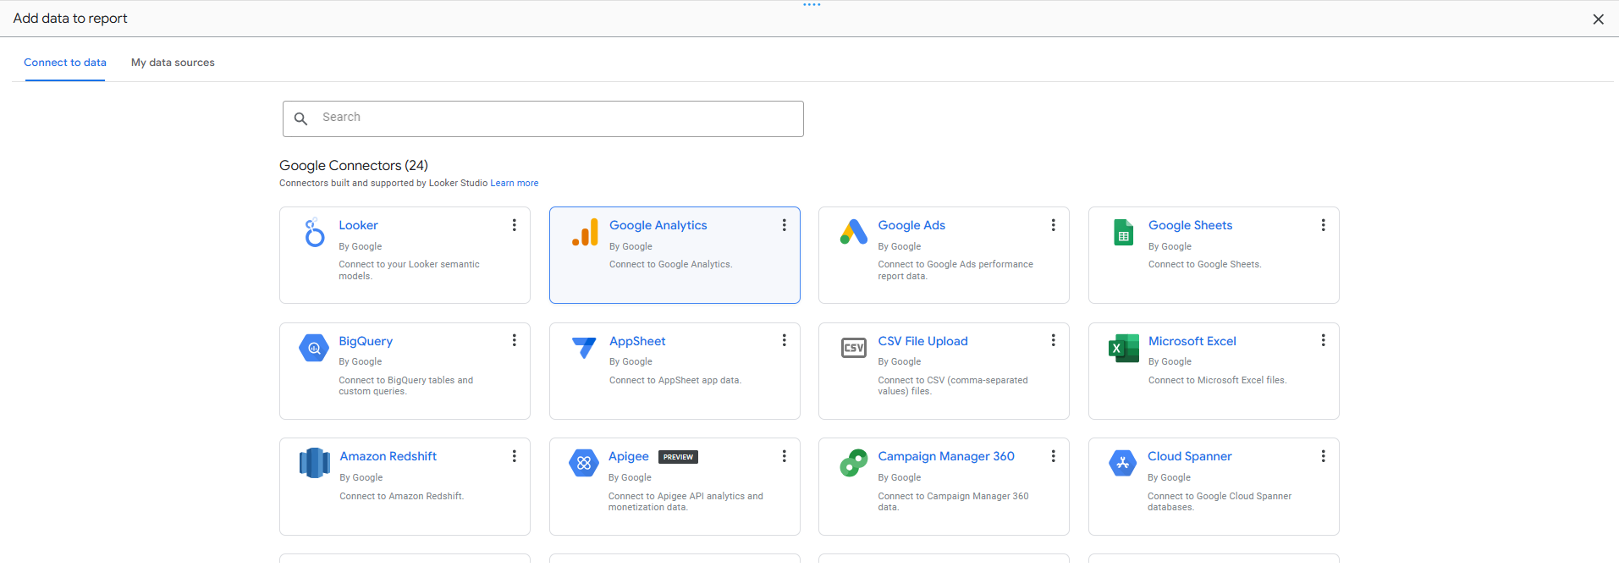This screenshot has height=567, width=1619.
Task: Open more options for Microsoft Excel card
Action: [x=1323, y=340]
